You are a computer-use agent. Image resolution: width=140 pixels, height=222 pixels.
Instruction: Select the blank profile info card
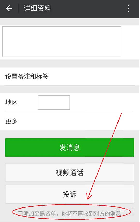pos(62,42)
